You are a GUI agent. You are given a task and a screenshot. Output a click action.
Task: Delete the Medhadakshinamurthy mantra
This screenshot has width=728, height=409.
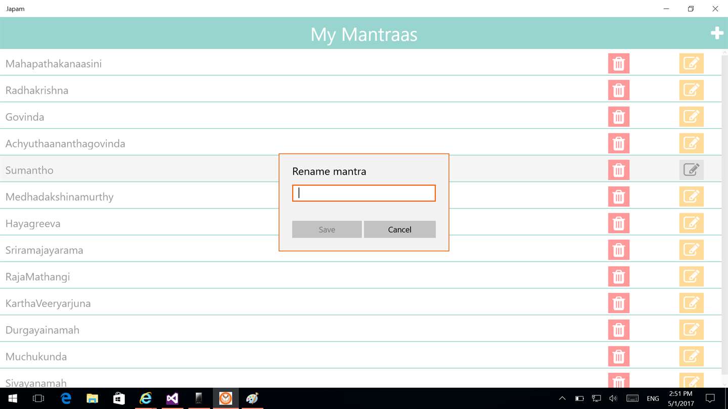[618, 197]
